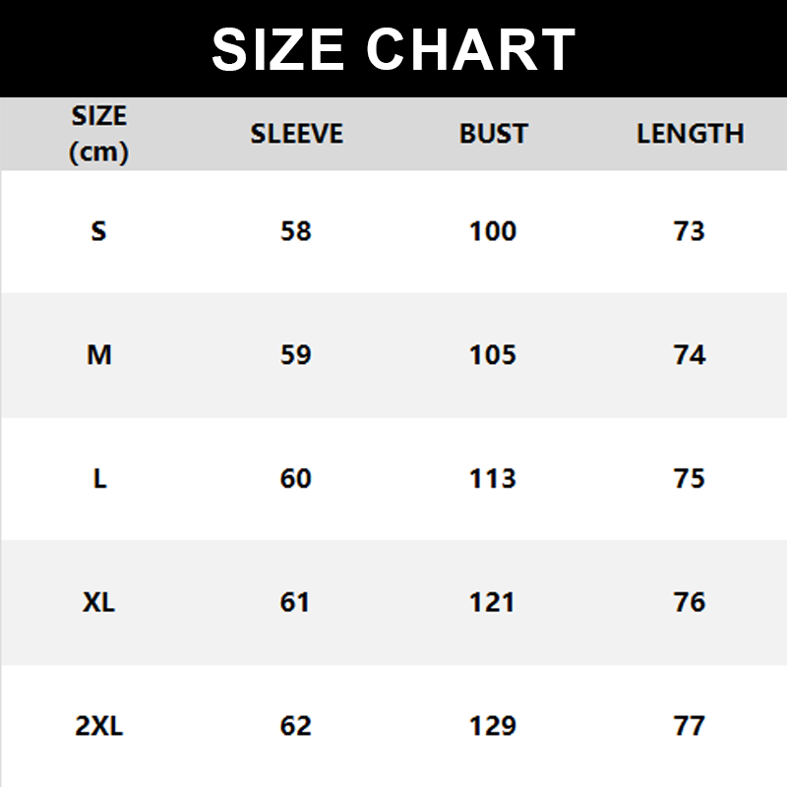Select the LENGTH column header

tap(690, 134)
